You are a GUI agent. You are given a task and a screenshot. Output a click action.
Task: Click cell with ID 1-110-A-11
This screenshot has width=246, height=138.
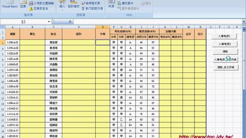pyautogui.click(x=13, y=97)
